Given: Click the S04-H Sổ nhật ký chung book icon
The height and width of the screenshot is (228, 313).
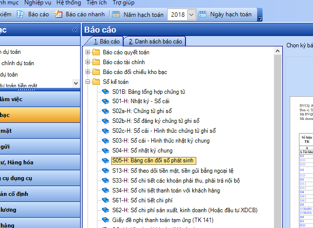Looking at the screenshot, I should tap(105, 151).
